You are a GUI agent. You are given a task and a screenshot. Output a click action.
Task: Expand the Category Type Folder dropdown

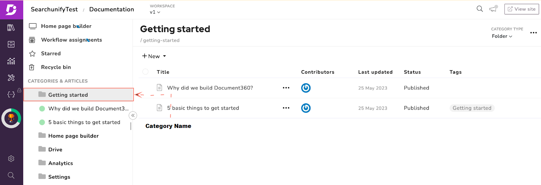point(502,36)
